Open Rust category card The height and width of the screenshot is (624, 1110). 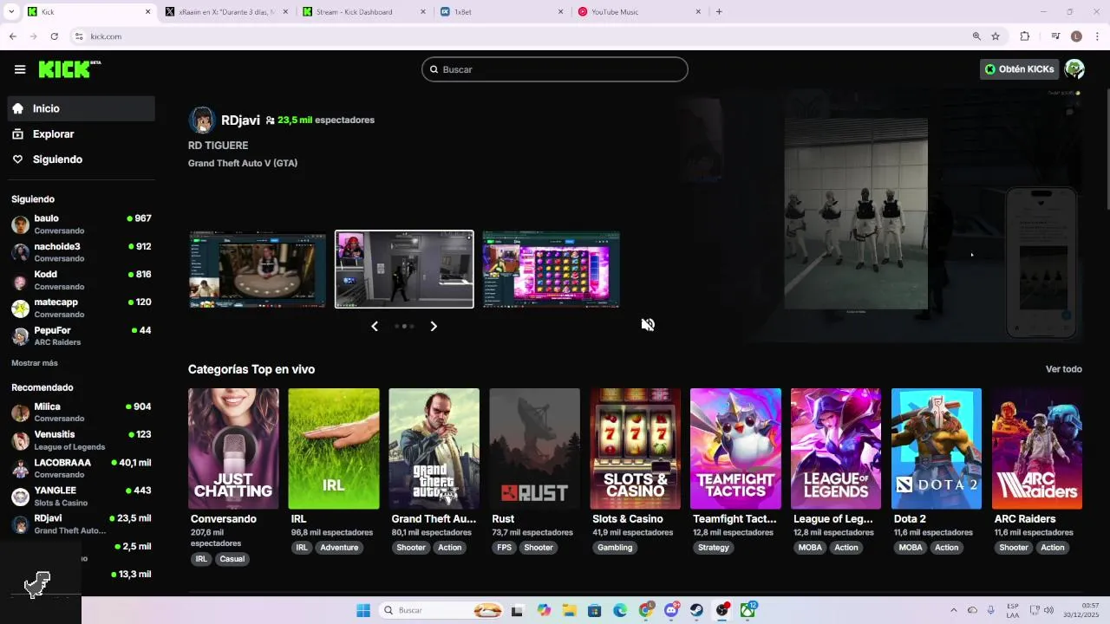click(x=534, y=449)
